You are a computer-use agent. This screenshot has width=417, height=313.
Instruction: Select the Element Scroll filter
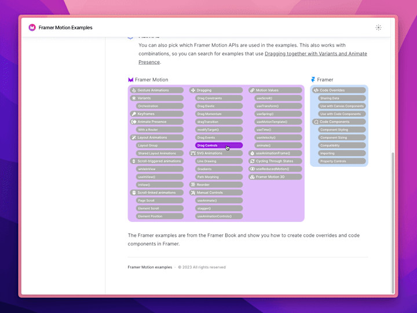pos(160,208)
